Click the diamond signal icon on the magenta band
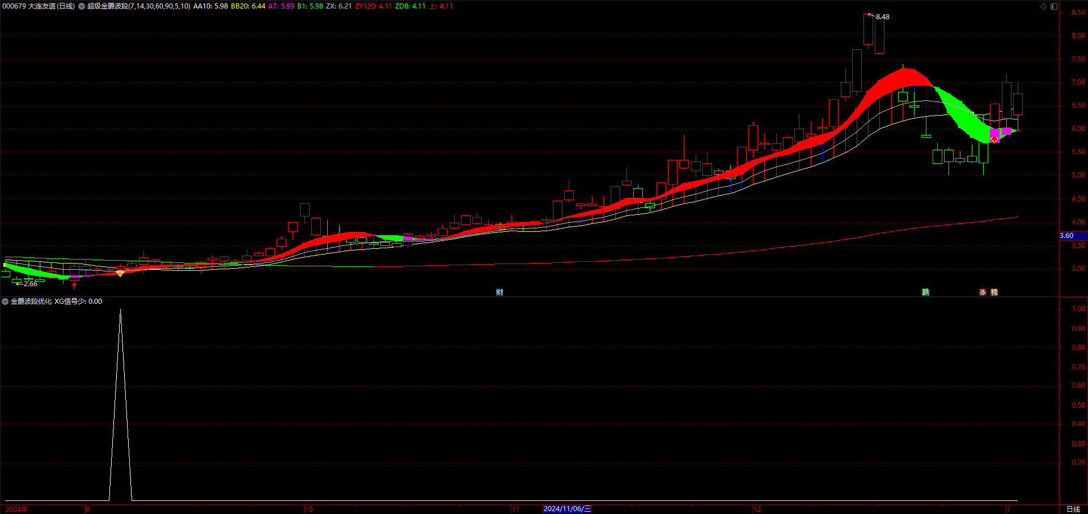This screenshot has width=1088, height=514. pyautogui.click(x=994, y=140)
